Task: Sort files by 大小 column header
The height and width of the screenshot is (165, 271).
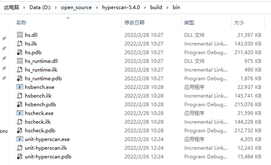Action: pos(239,22)
